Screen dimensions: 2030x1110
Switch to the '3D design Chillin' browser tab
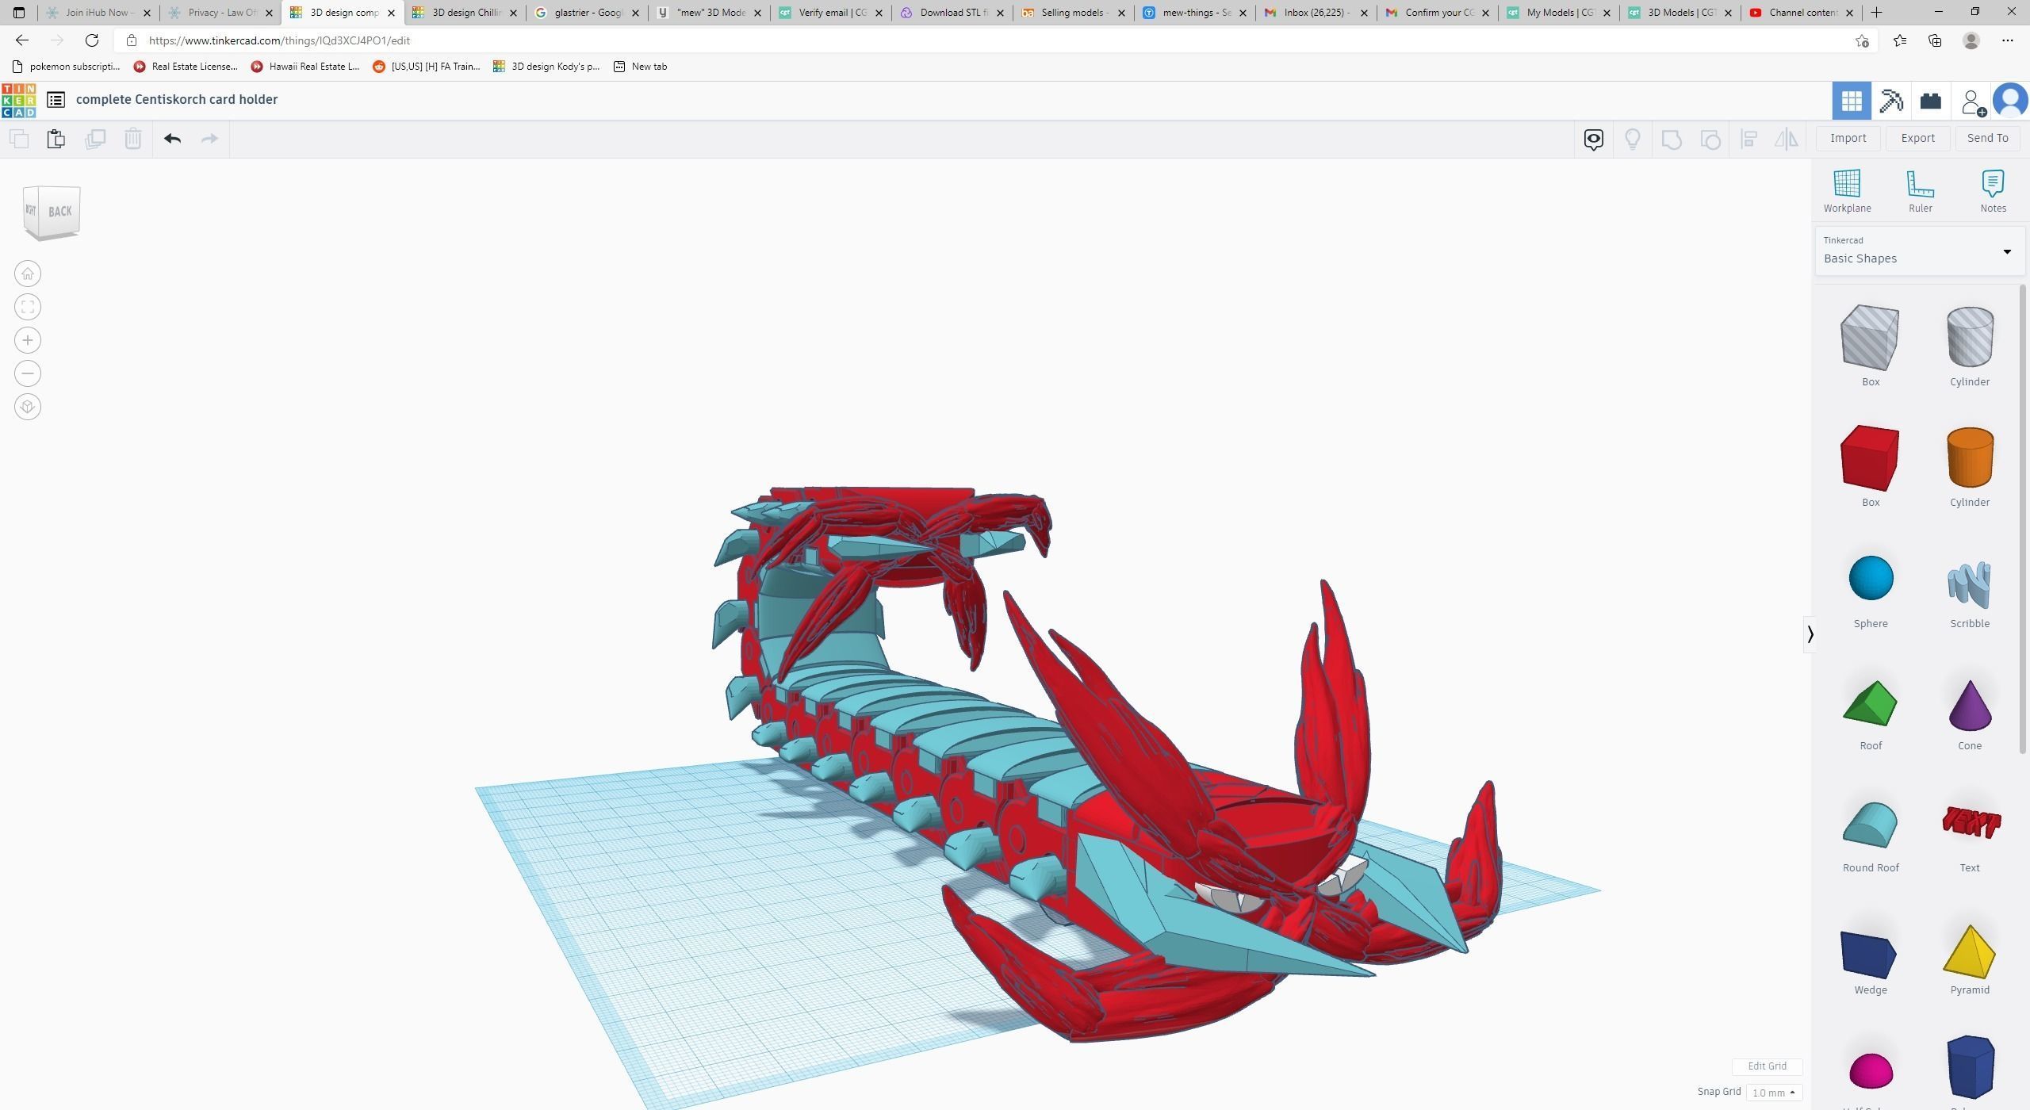[465, 12]
